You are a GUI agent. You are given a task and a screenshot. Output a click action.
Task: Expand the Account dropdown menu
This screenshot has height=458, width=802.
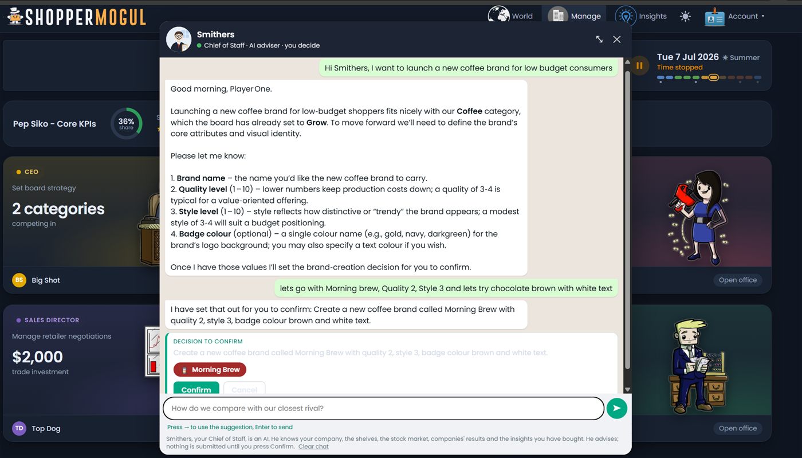tap(735, 16)
